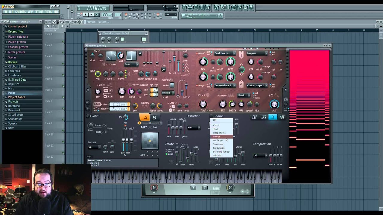Click the Timbre 1 sawtooth waveform image

(x=111, y=56)
